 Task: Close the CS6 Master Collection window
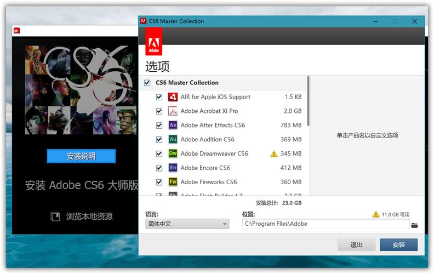(x=414, y=21)
